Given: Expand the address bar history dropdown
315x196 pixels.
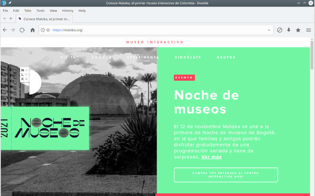Looking at the screenshot, I should 269,30.
